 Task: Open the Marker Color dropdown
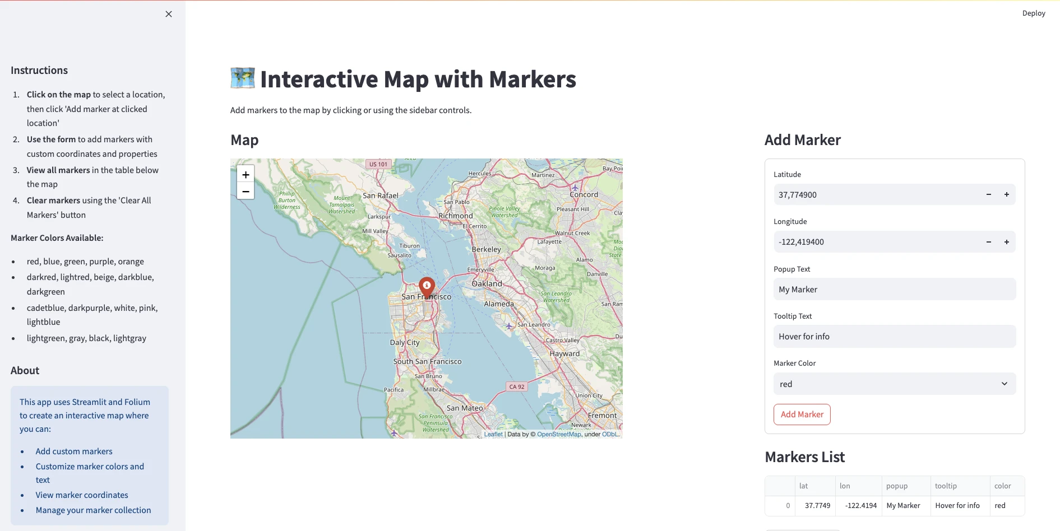coord(894,384)
